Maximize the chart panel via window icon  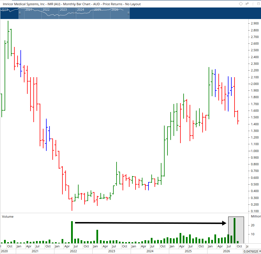click(x=259, y=4)
